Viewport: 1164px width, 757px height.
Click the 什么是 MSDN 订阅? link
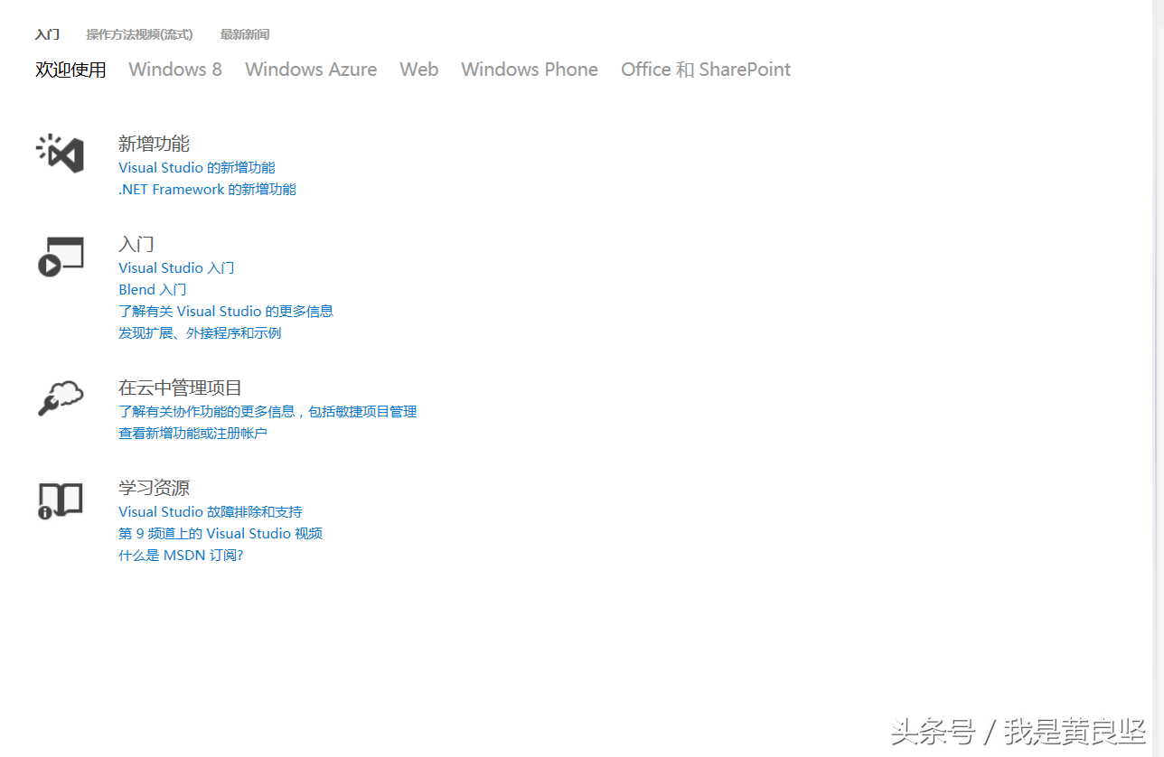[181, 555]
